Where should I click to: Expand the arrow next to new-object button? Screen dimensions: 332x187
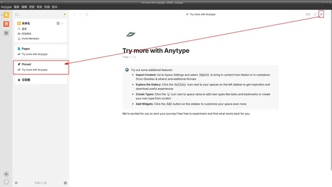coord(62,23)
